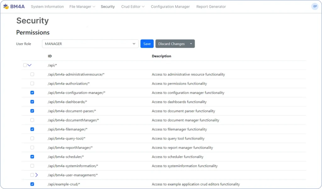Select the /api/example-crud/* ID text

64,184
